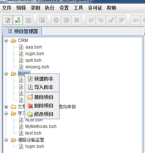Click the redo arrow toolbar icon
This screenshot has width=145, height=153.
coord(101,20)
